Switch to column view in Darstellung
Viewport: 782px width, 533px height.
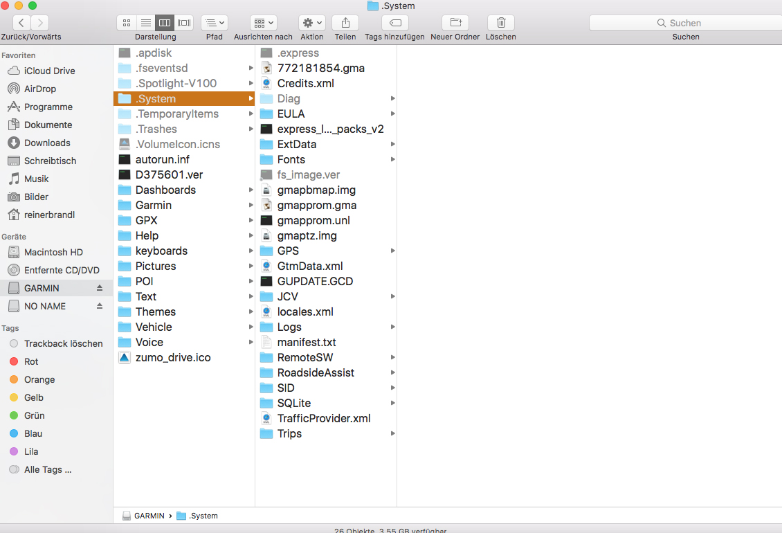165,22
